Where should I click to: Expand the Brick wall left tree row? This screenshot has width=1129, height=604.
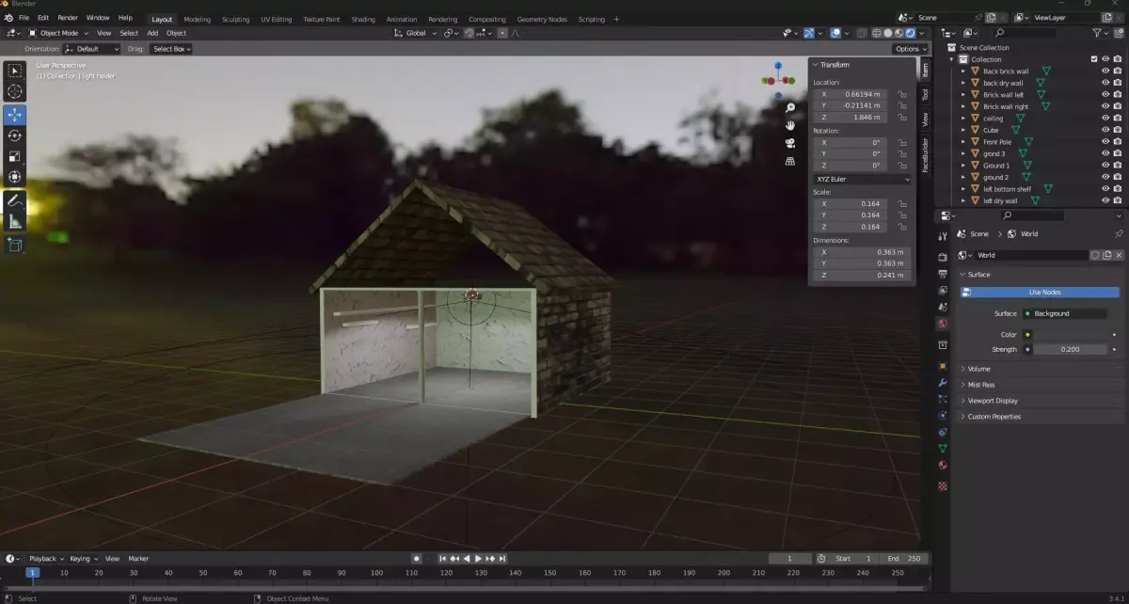963,95
